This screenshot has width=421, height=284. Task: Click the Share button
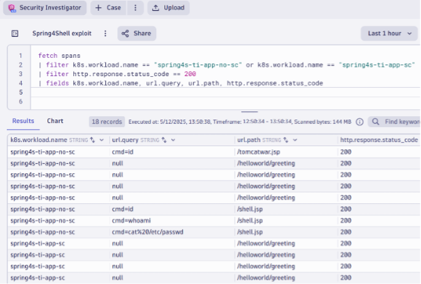click(136, 33)
